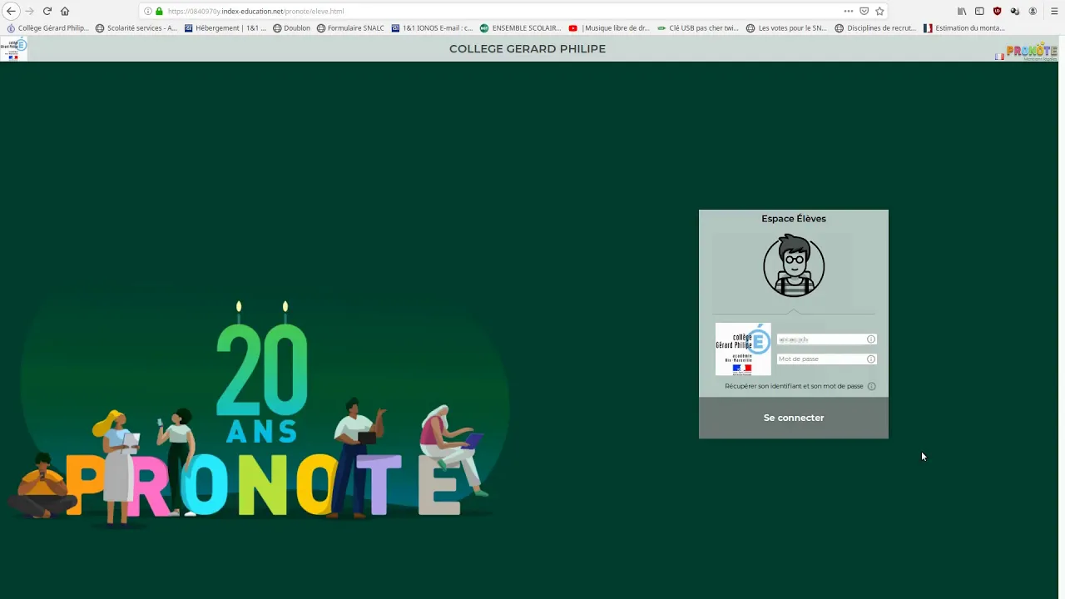Open the Hébergement 1&1 bookmark
1065x599 pixels.
225,27
